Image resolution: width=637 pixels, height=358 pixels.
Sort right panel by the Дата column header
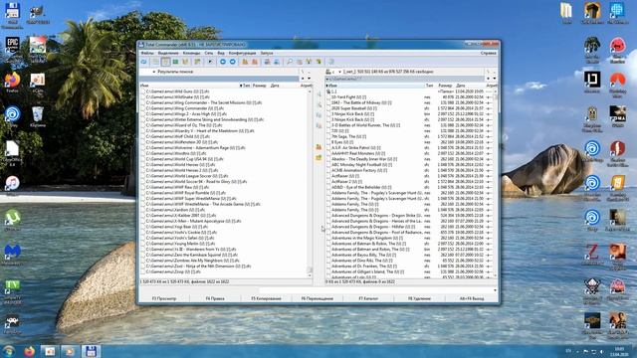coord(469,86)
